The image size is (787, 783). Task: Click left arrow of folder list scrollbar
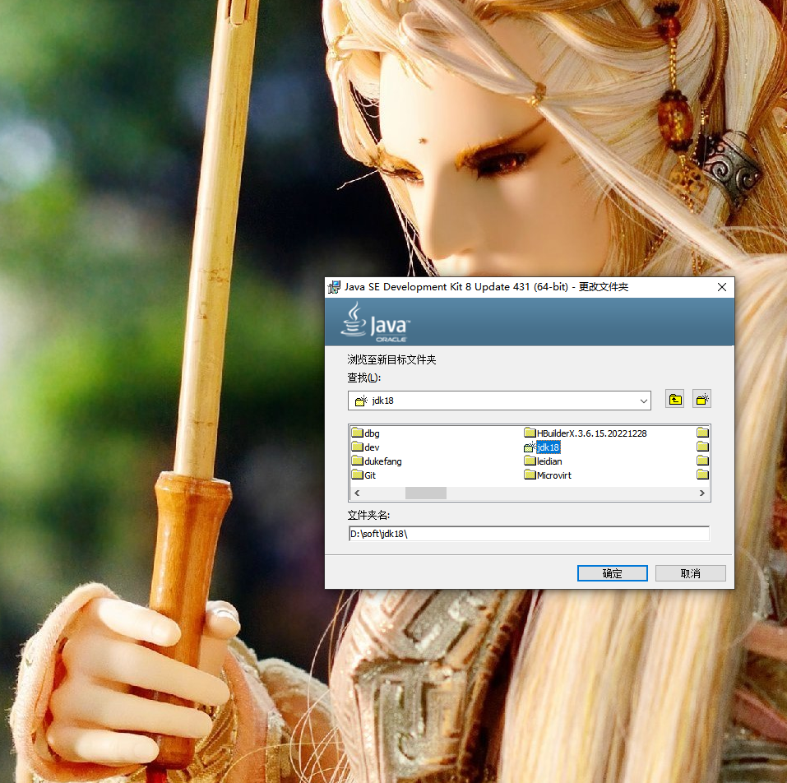(x=357, y=493)
